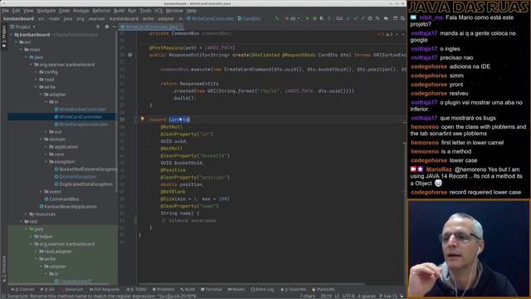Open the Terminal tool window
This screenshot has width=531, height=299.
[212, 289]
